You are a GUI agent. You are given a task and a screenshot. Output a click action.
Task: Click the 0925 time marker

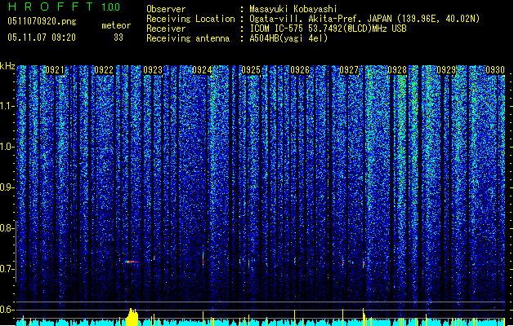[251, 70]
